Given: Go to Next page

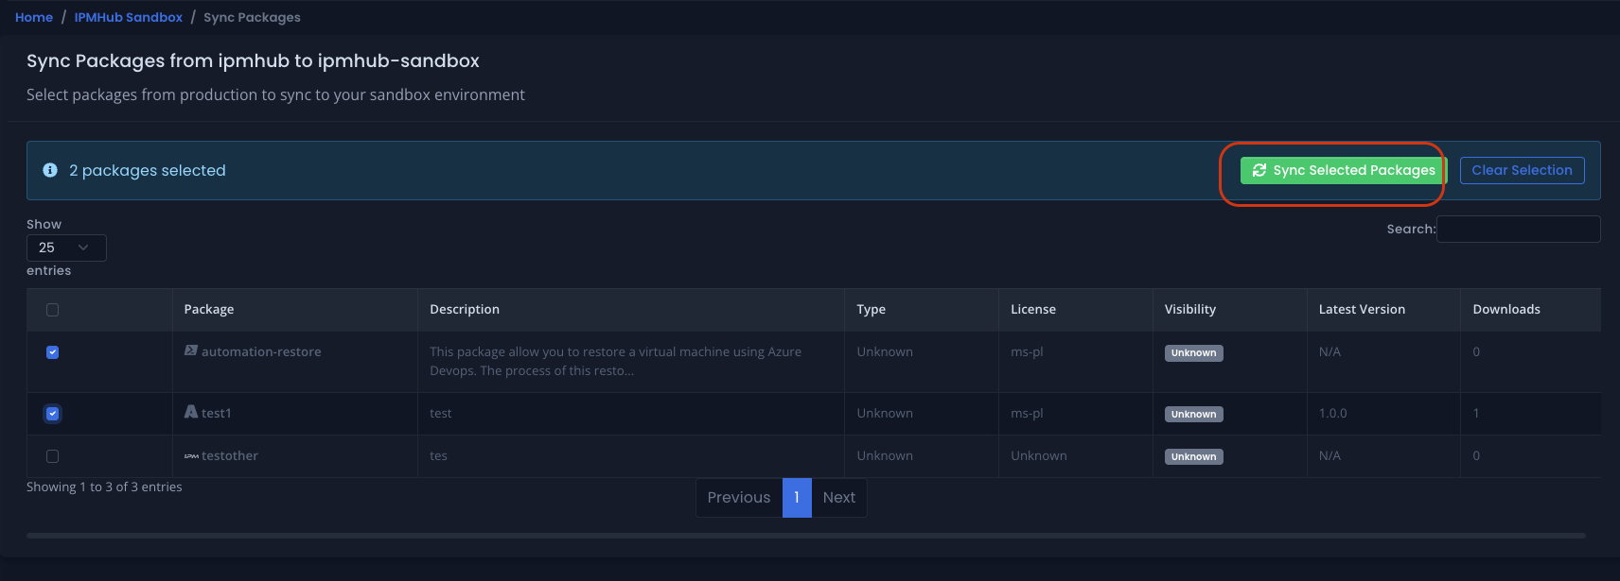Looking at the screenshot, I should coord(838,498).
